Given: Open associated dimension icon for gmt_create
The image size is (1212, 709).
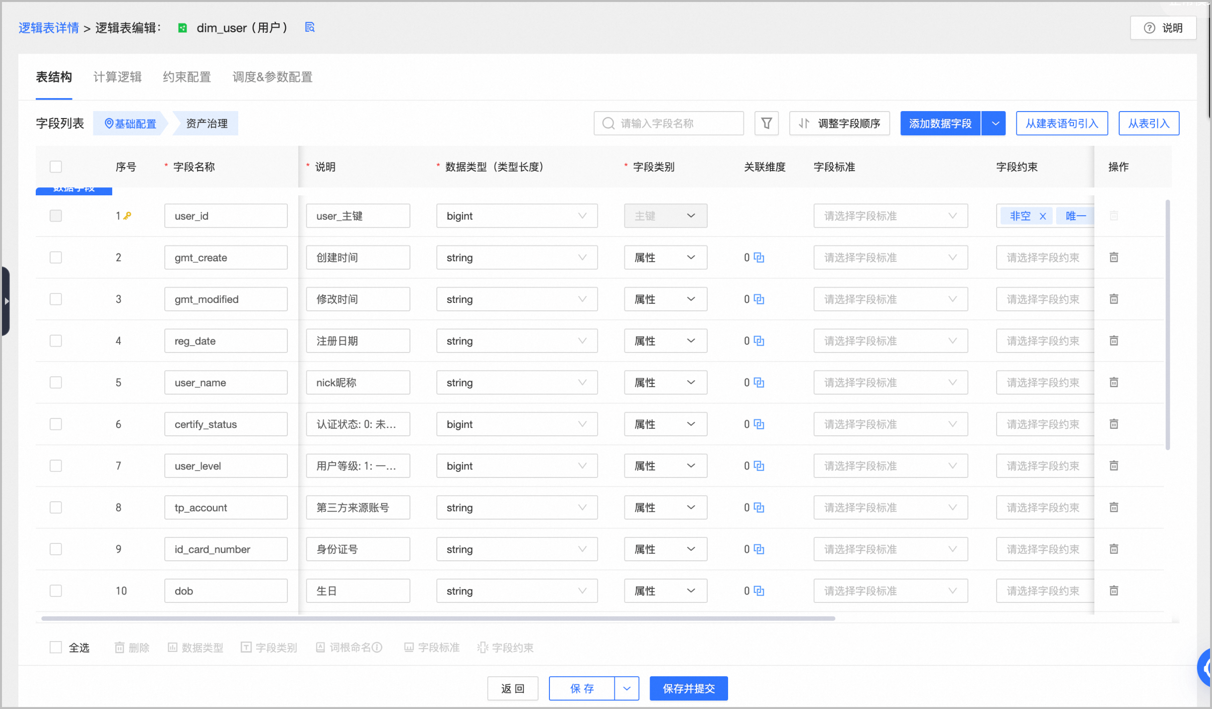Looking at the screenshot, I should click(x=759, y=257).
